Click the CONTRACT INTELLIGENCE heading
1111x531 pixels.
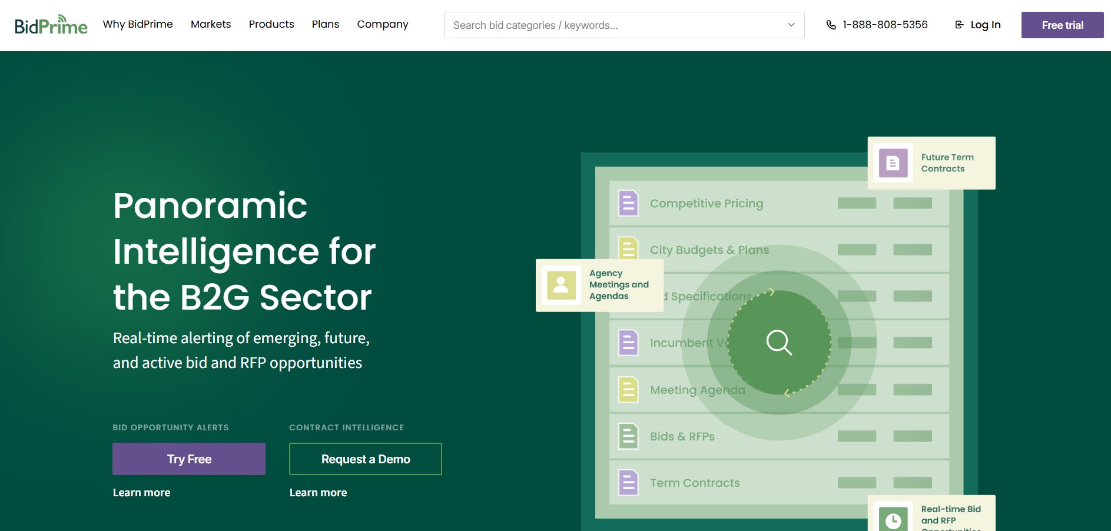pos(347,427)
